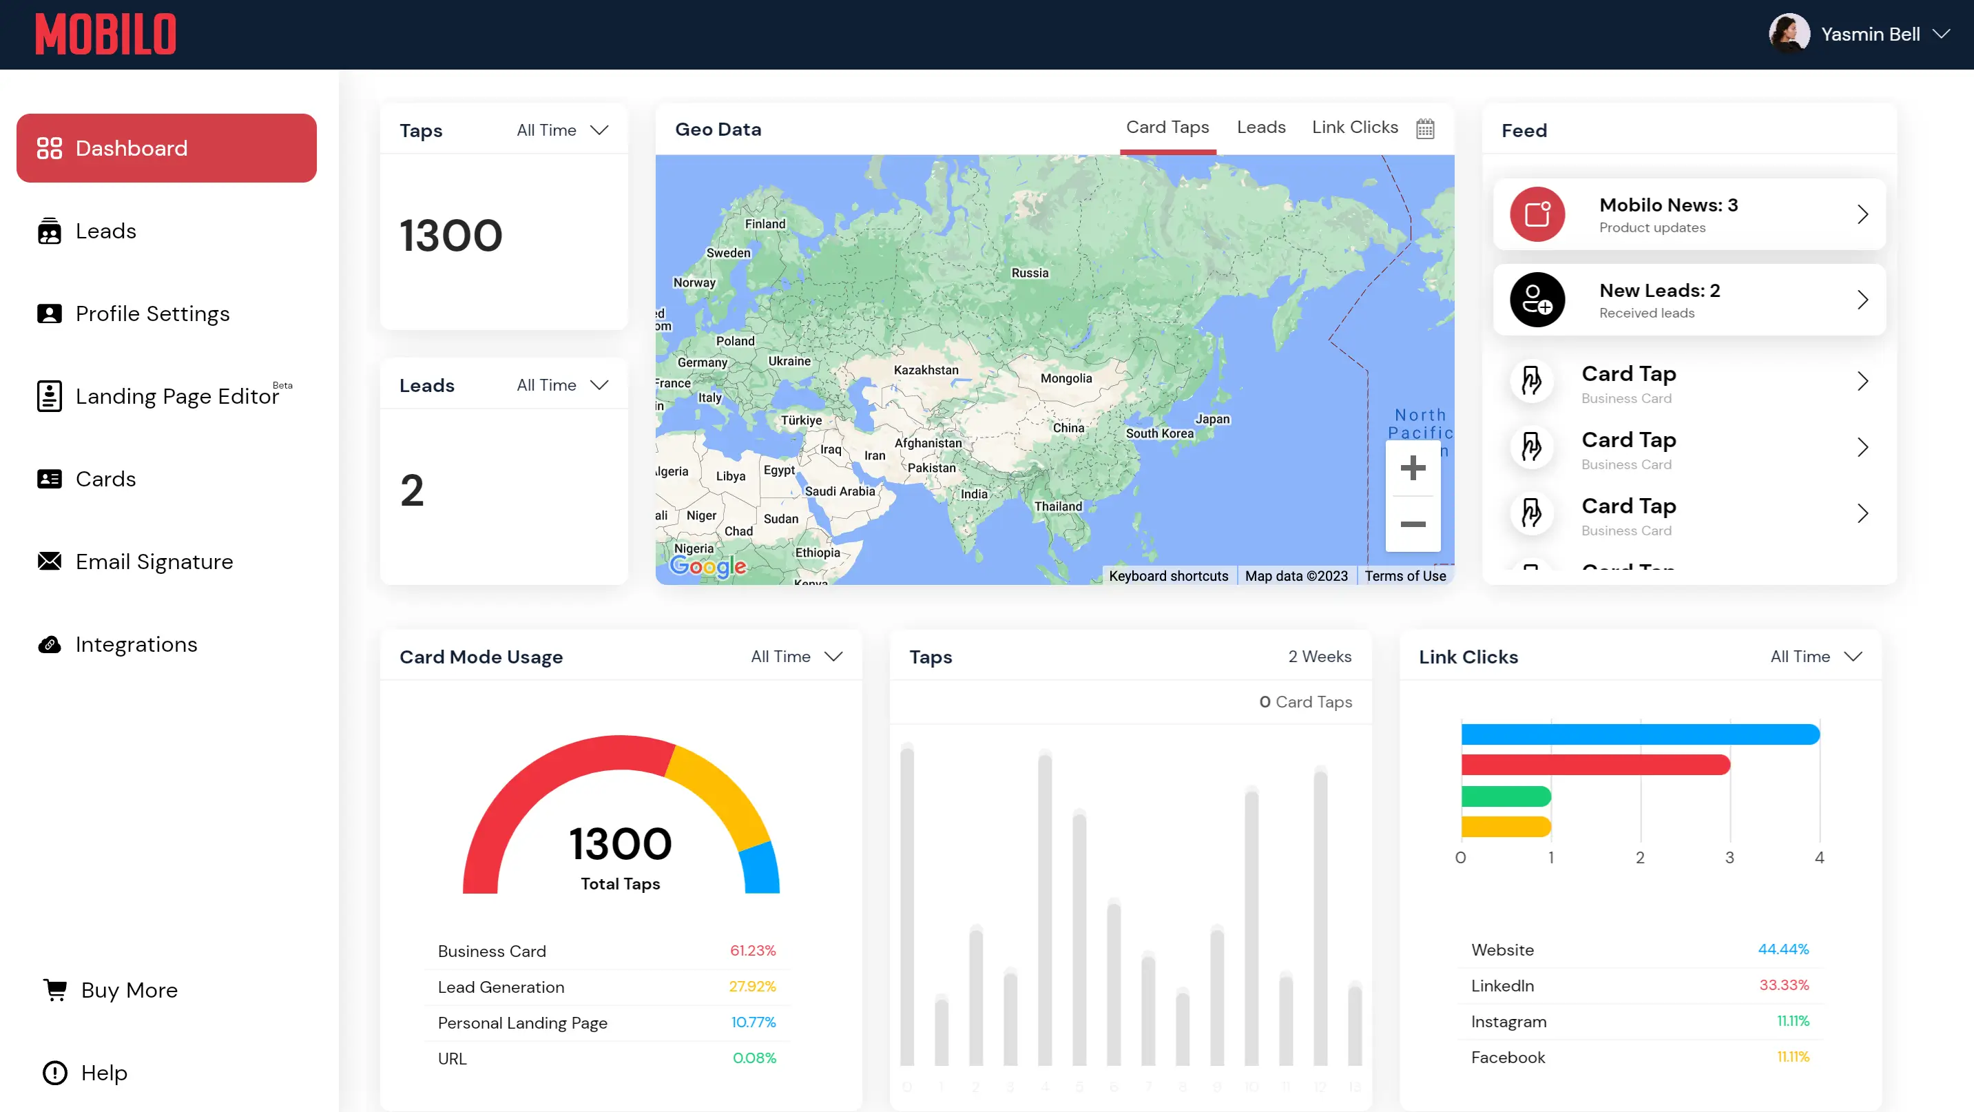Click the blue Website bar in chart

pyautogui.click(x=1639, y=734)
